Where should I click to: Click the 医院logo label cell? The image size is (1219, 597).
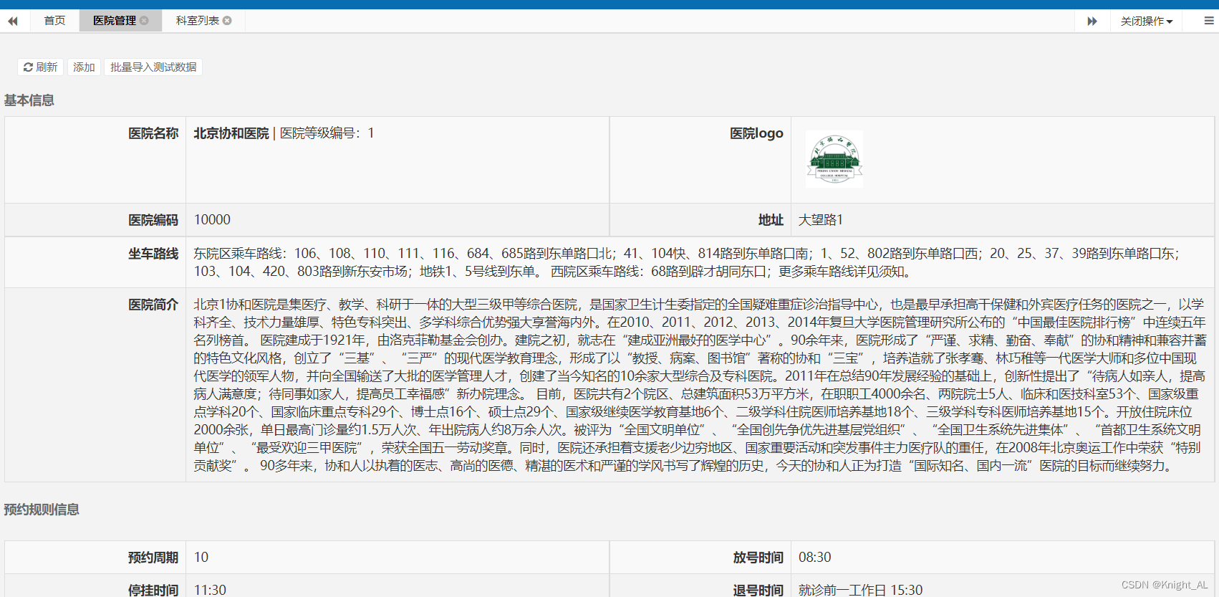700,160
